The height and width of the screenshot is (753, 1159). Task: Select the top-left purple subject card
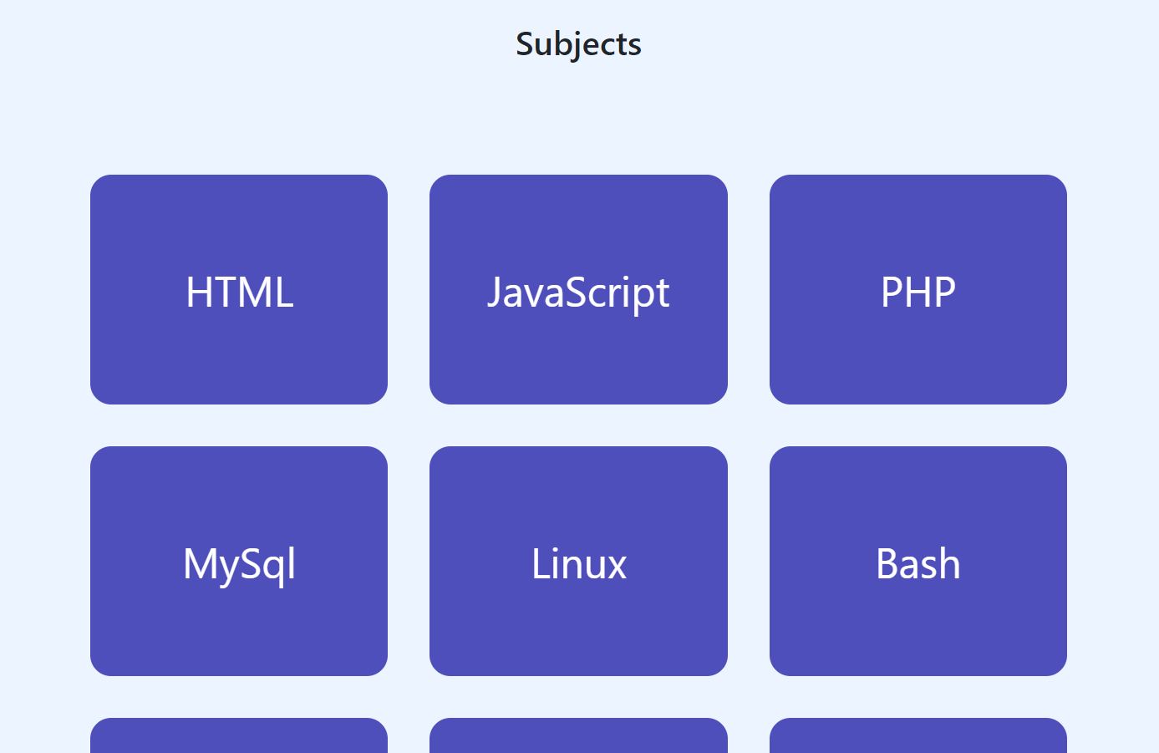(x=239, y=289)
